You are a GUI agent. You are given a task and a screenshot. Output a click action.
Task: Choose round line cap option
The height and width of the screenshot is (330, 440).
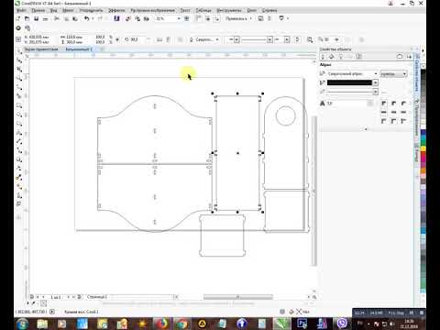point(394,113)
